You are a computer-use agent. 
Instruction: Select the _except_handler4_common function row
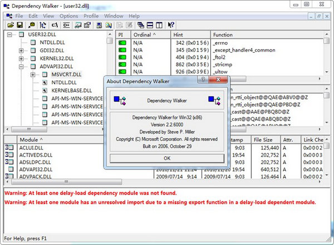(x=219, y=50)
